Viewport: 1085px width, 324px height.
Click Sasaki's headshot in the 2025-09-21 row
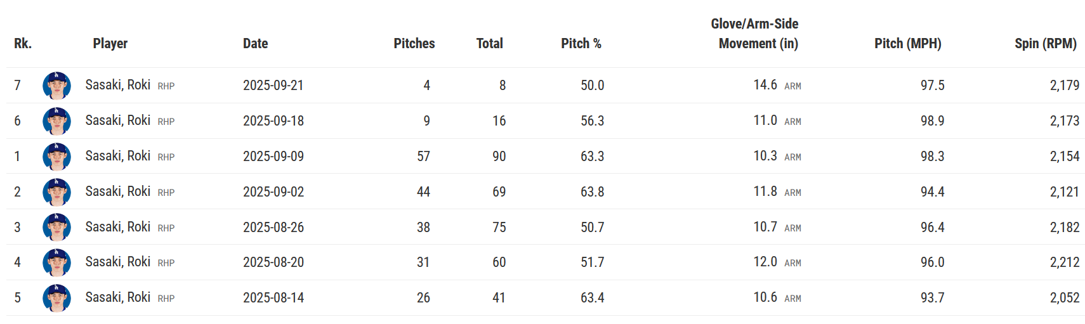[56, 86]
